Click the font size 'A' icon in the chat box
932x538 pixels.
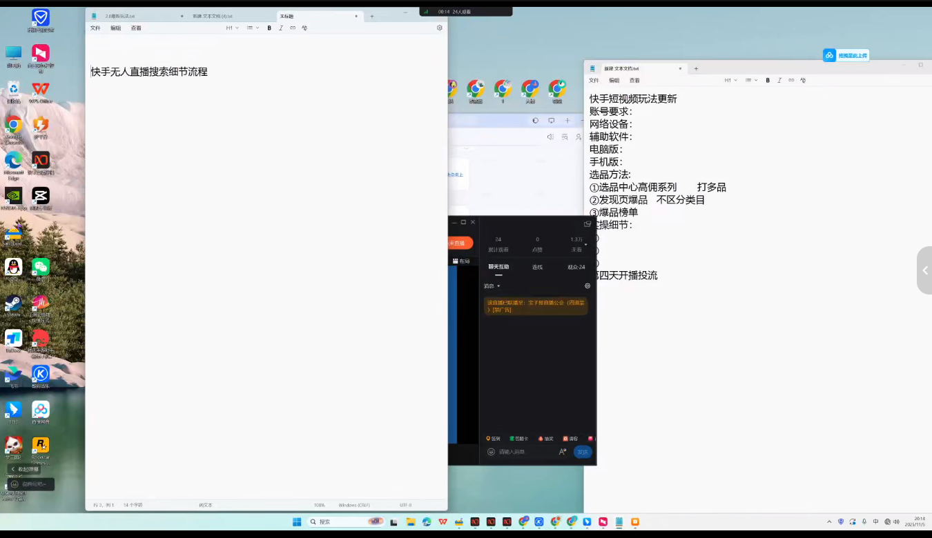click(x=563, y=450)
